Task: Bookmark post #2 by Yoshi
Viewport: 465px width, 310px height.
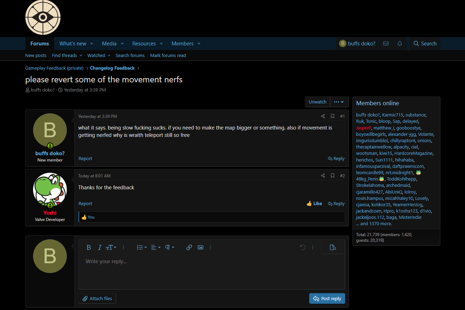Action: [332, 176]
